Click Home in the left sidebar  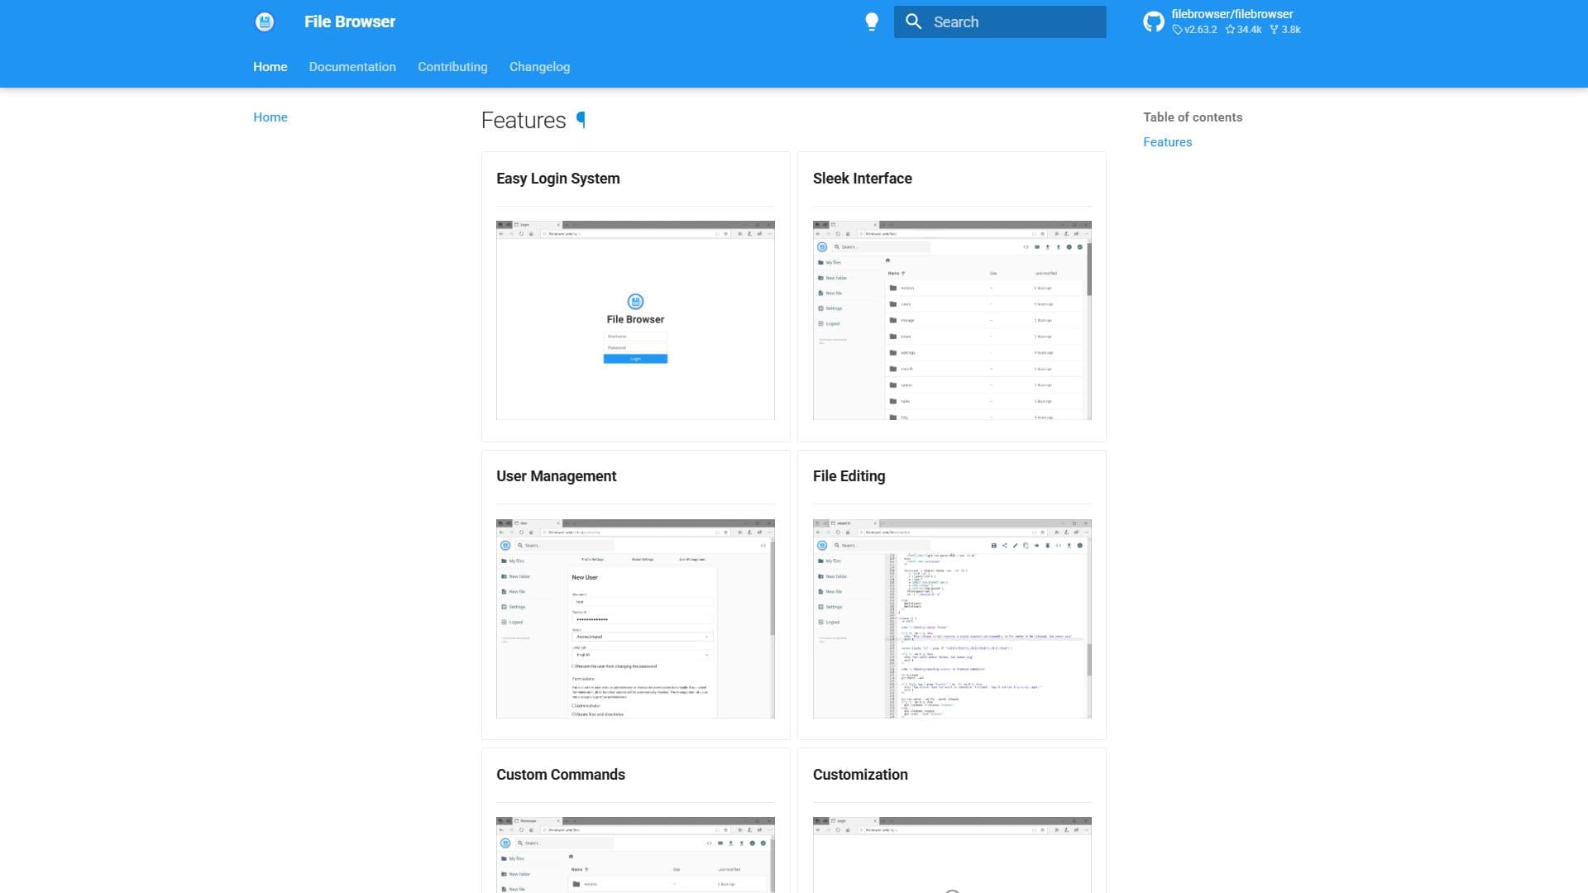270,117
